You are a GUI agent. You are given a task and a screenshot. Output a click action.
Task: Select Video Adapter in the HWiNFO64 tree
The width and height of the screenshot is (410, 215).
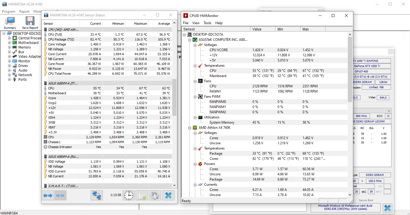coord(30,57)
